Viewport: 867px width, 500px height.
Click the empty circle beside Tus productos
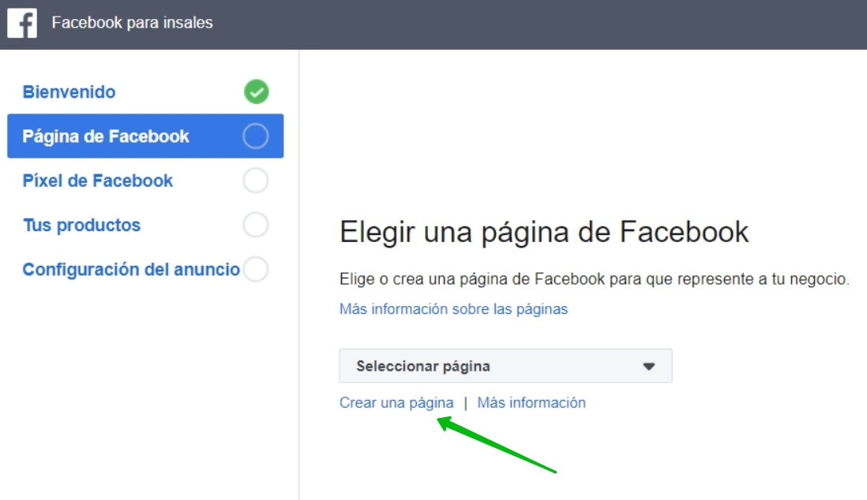[256, 226]
